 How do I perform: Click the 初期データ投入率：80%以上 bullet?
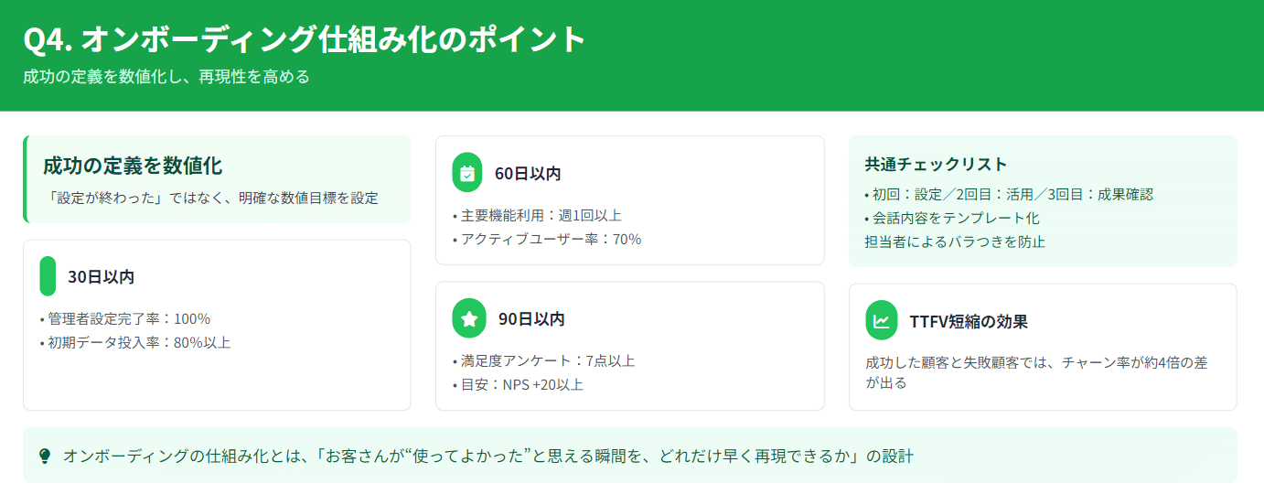click(x=135, y=343)
